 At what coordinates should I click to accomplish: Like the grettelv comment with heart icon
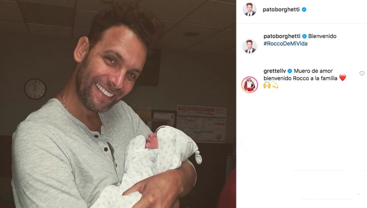pos(362,73)
